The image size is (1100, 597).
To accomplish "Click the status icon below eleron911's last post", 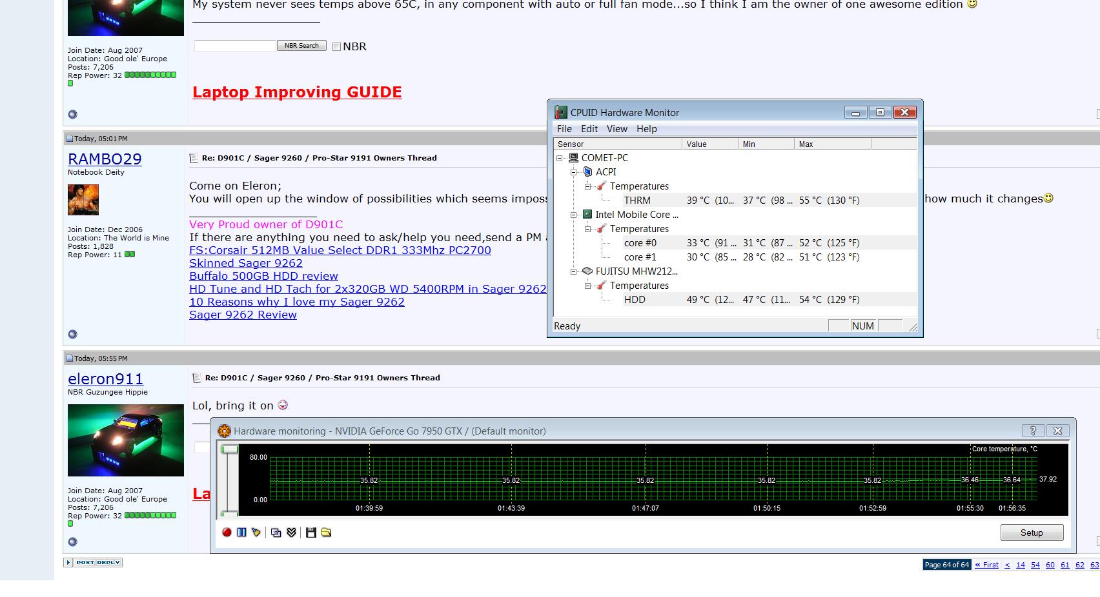I will point(72,542).
